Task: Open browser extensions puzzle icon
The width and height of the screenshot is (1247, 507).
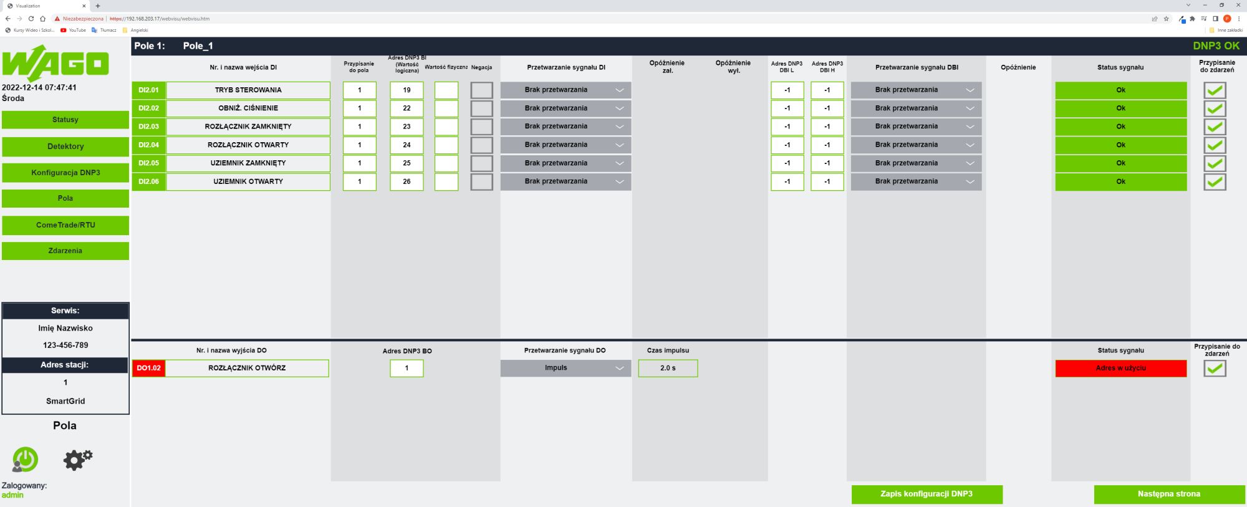Action: [x=1192, y=19]
